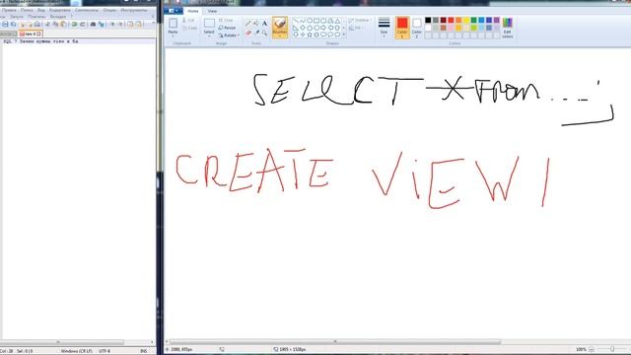Choose the Curve shape in Shapes gallery
Viewport: 631px width, 355px height.
(303, 21)
